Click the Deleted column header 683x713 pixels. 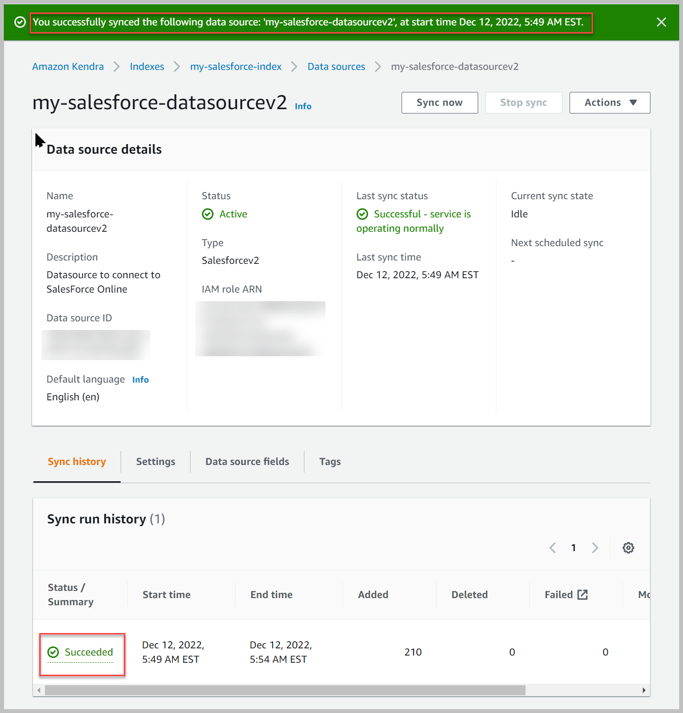pos(470,595)
